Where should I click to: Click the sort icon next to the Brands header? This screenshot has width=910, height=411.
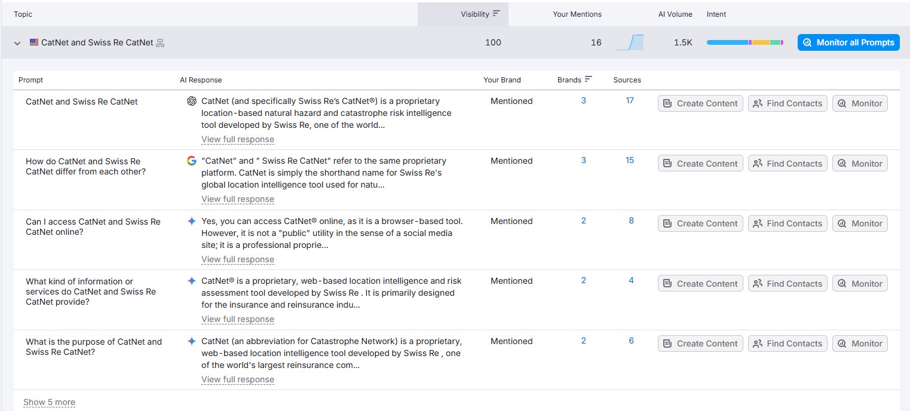point(589,79)
